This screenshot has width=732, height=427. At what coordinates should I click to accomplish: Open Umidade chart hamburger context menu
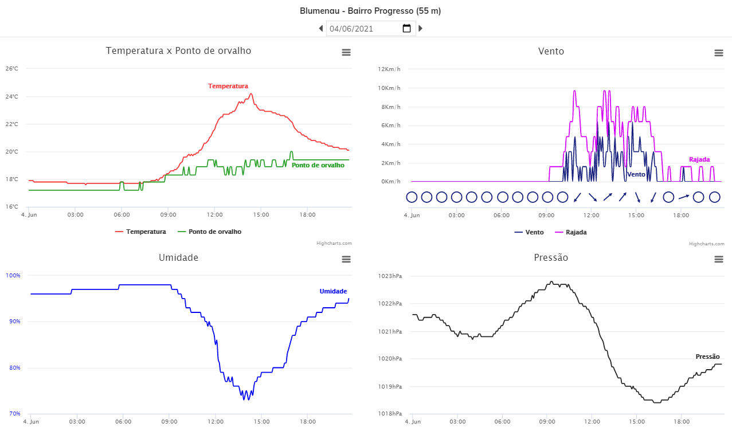[x=346, y=259]
